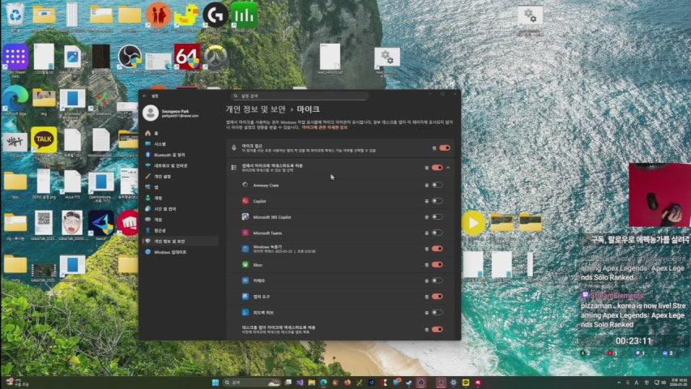691x389 pixels.
Task: Open Microsoft Edge from the desktop
Action: click(x=15, y=100)
